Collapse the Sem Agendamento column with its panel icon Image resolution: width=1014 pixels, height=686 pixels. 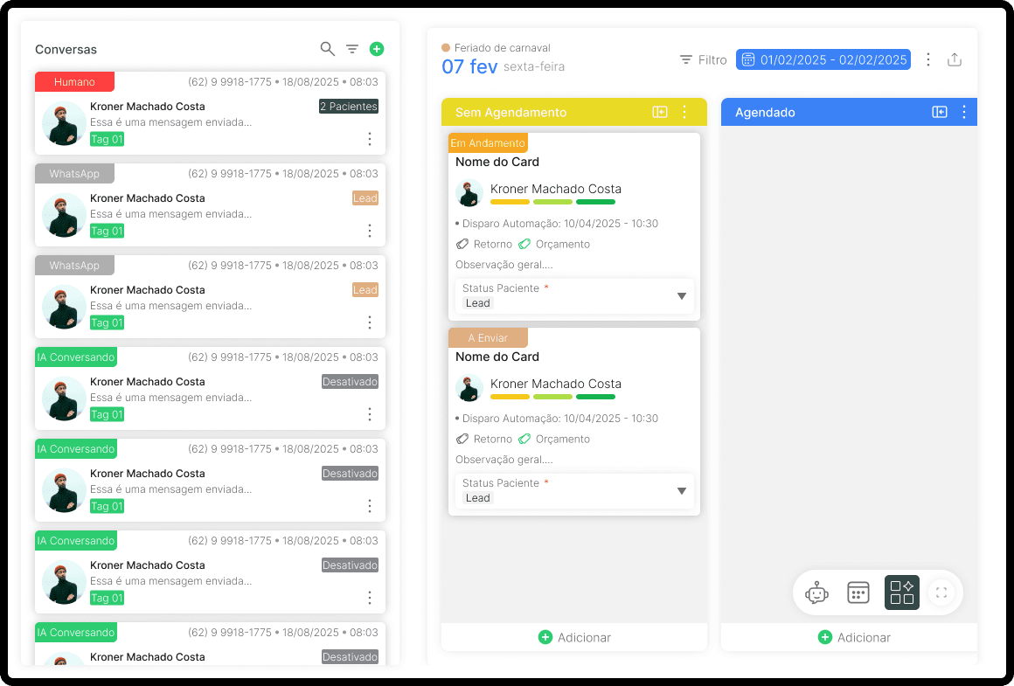(x=660, y=112)
